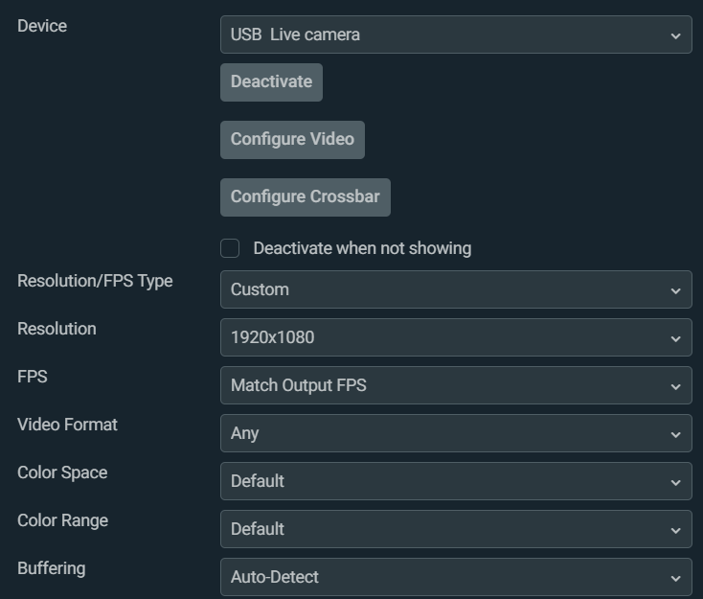Viewport: 703px width, 599px height.
Task: Click the "Deactivate when not showing" label text
Action: pos(362,249)
